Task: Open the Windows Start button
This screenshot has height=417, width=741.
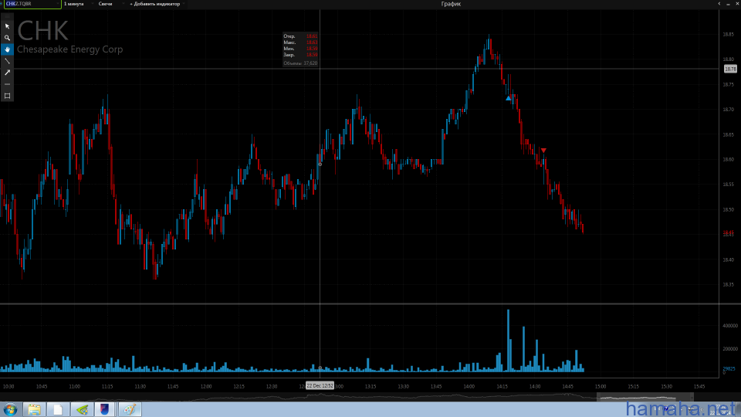Action: (10, 409)
